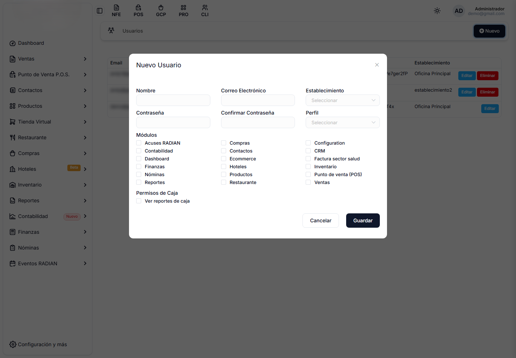This screenshot has width=516, height=358.
Task: Click the Cancelar button
Action: click(x=321, y=221)
